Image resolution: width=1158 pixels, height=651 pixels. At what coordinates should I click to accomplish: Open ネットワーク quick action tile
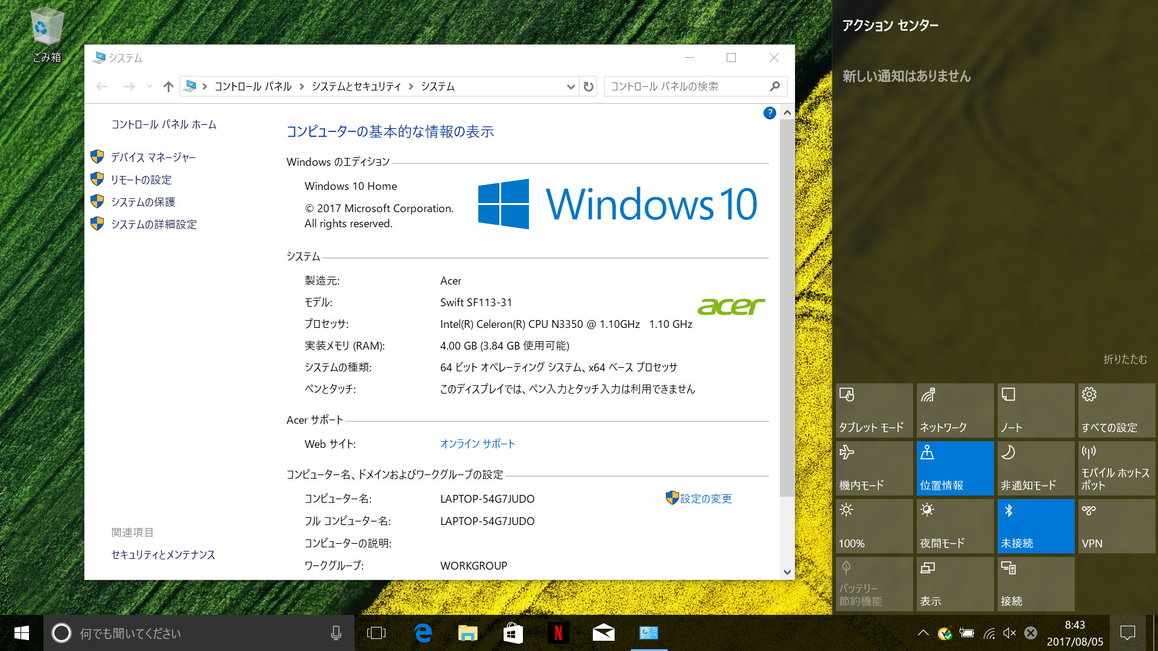point(954,410)
